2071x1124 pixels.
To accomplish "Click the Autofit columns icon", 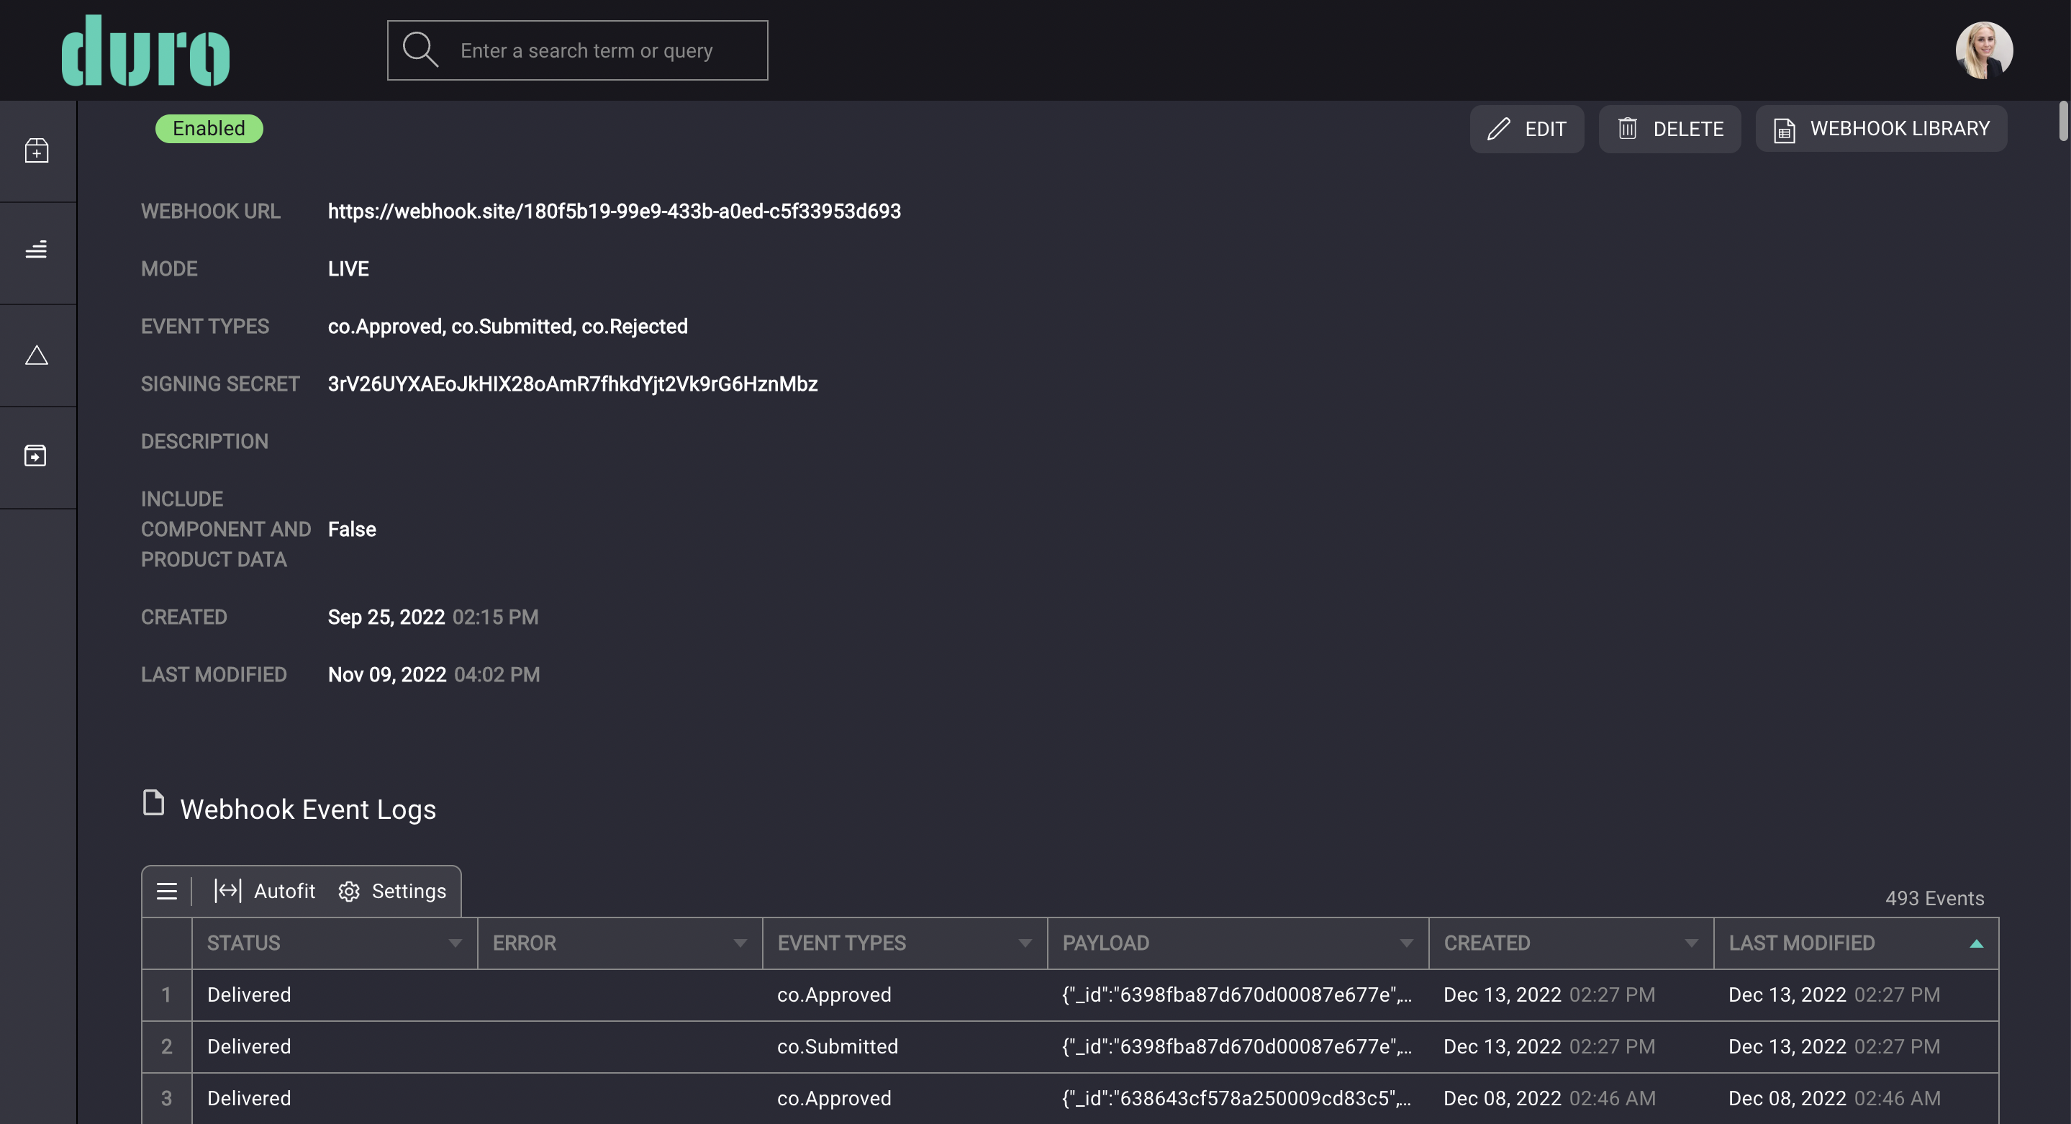I will pos(227,891).
